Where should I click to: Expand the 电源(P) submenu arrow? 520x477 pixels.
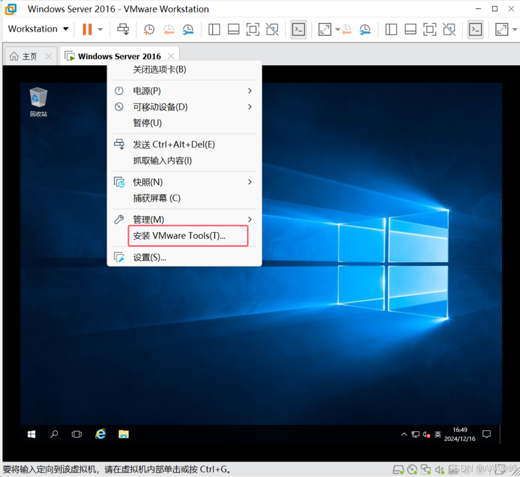(250, 91)
